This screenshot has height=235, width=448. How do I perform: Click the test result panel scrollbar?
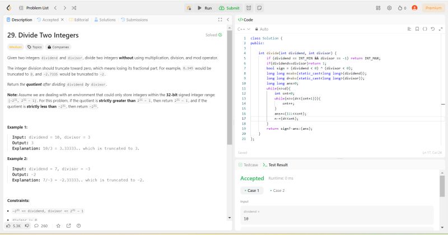(x=442, y=186)
